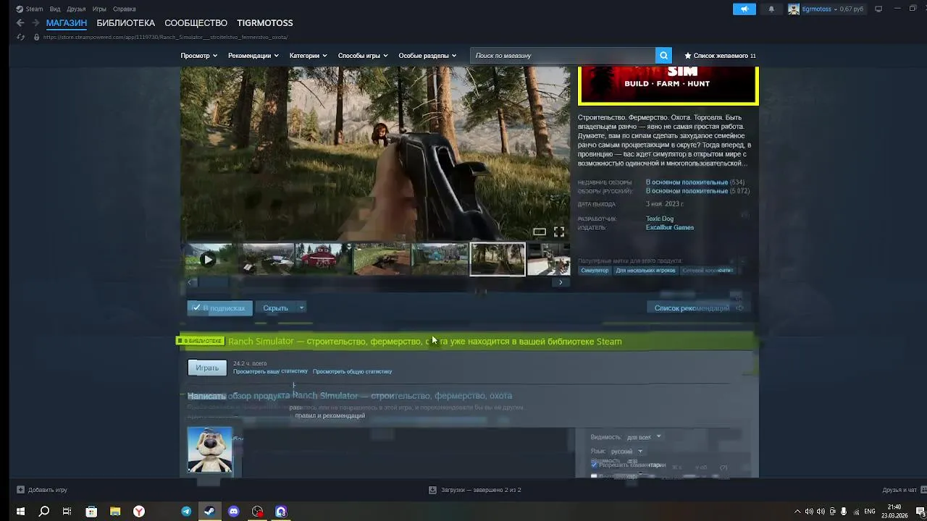The width and height of the screenshot is (927, 521).
Task: Open the Steam menu
Action: click(30, 9)
